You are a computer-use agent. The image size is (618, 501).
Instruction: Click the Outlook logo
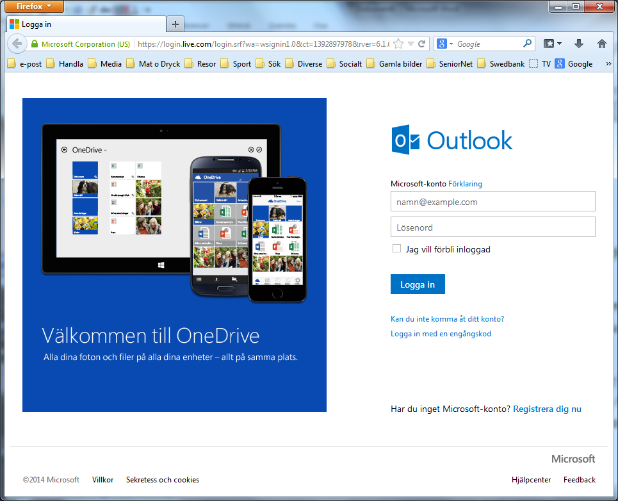(x=451, y=140)
